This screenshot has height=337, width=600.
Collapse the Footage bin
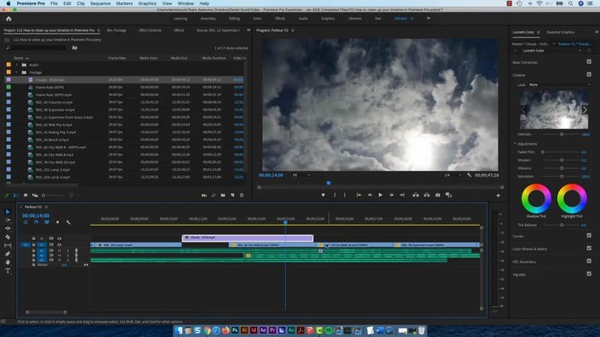(16, 72)
